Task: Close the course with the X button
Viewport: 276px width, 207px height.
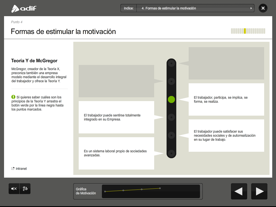Action: coord(263,8)
